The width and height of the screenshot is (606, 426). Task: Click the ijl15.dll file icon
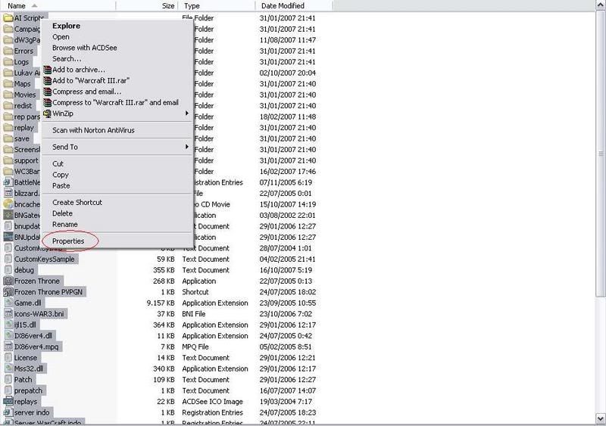[8, 325]
